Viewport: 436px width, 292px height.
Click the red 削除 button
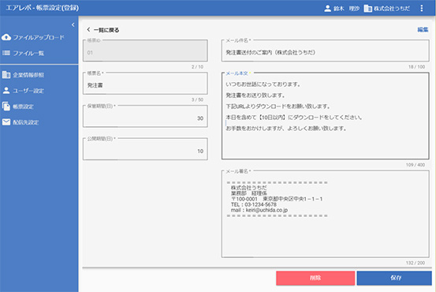(315, 278)
